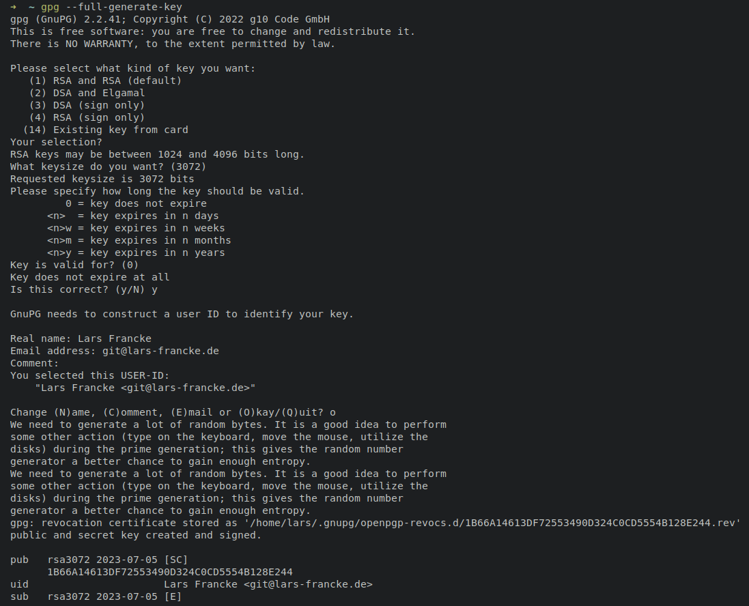This screenshot has width=749, height=606.
Task: Click the revocation certificate .rev file path
Action: pyautogui.click(x=492, y=523)
